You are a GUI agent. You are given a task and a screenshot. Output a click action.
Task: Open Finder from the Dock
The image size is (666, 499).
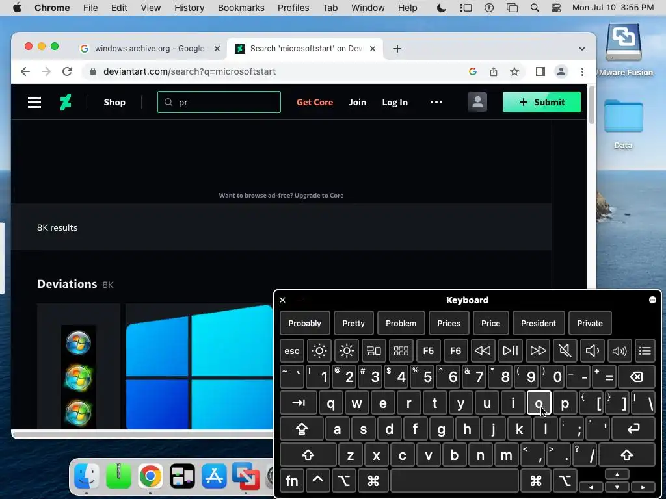click(87, 475)
